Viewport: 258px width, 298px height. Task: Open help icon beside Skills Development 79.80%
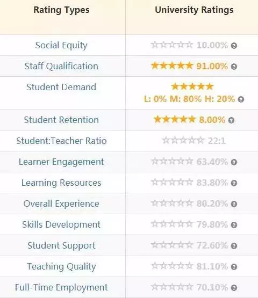pos(234,225)
